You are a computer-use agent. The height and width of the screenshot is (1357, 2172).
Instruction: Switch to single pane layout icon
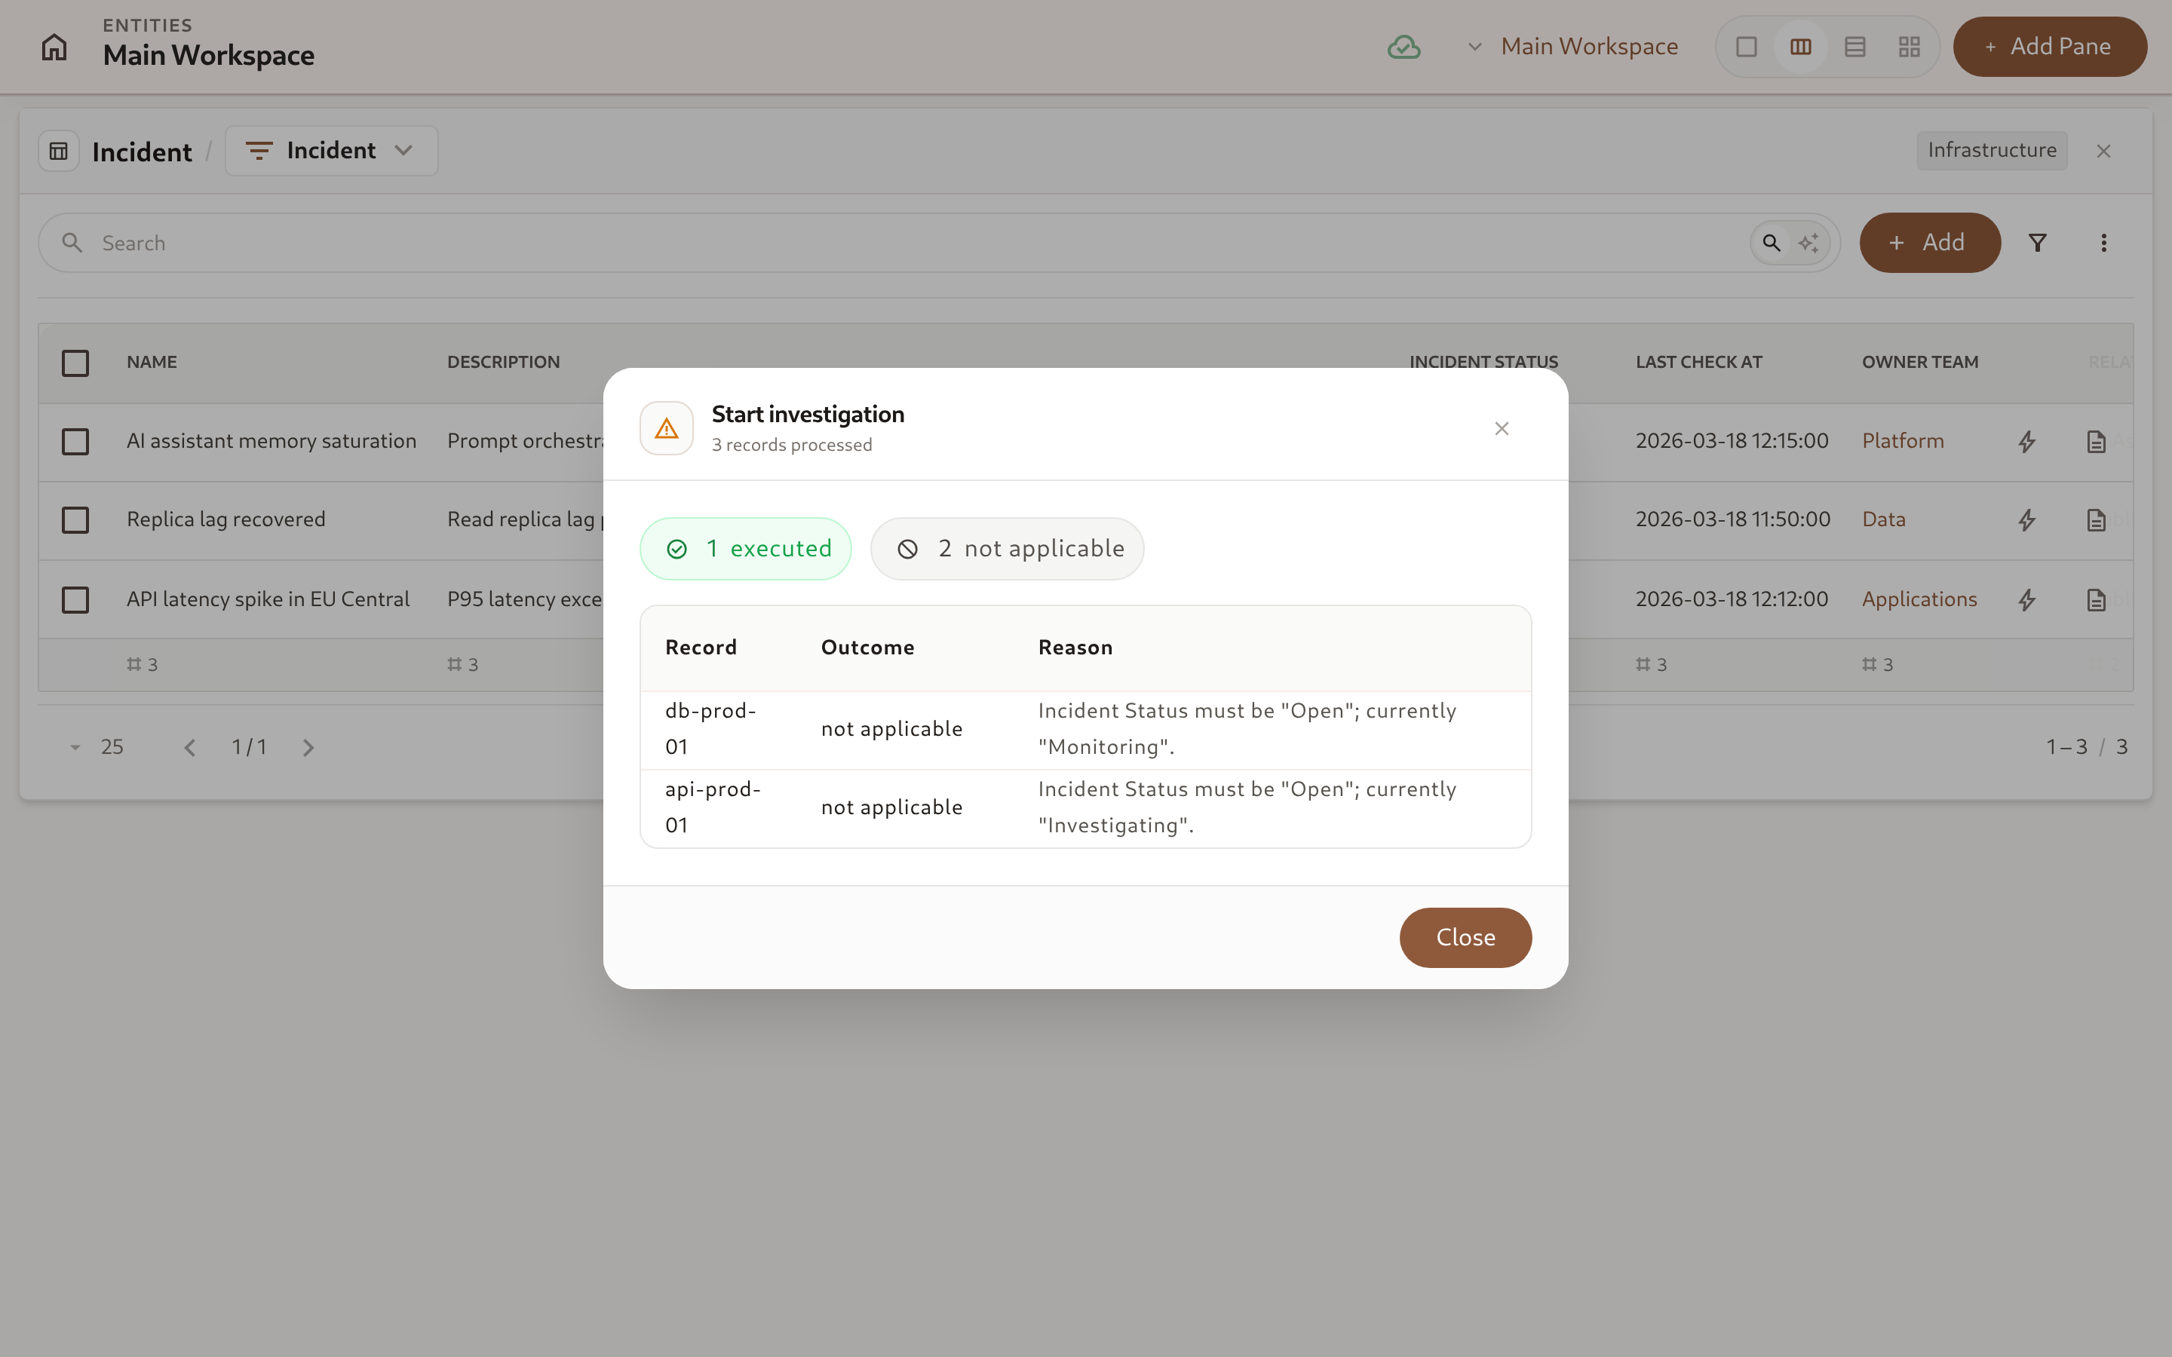coord(1746,47)
